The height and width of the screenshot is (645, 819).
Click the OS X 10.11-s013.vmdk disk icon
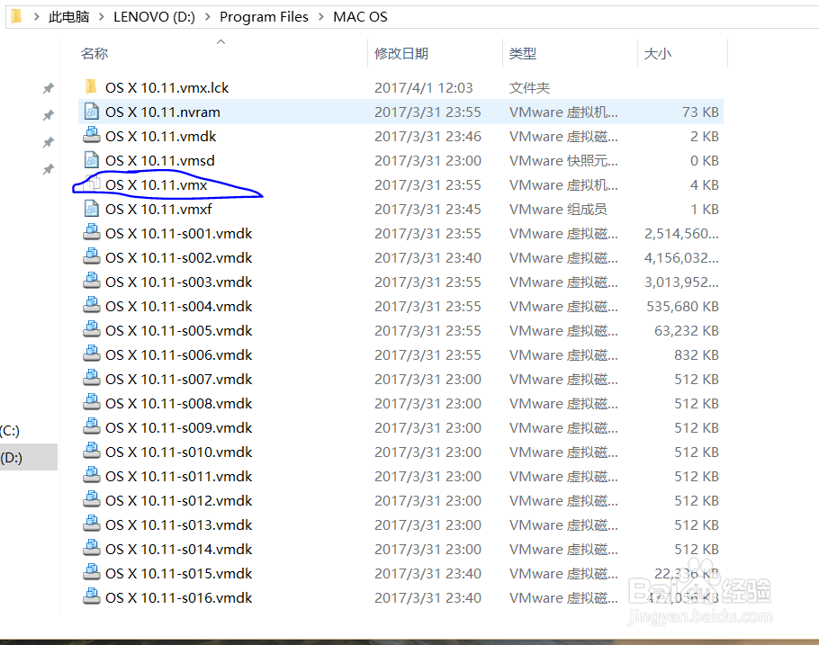coord(92,524)
